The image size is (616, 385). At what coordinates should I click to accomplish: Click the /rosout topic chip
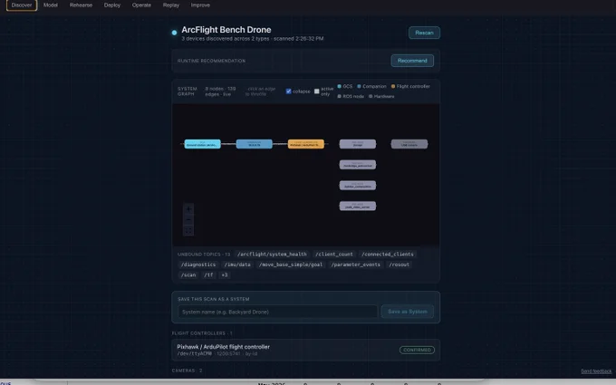[399, 265]
